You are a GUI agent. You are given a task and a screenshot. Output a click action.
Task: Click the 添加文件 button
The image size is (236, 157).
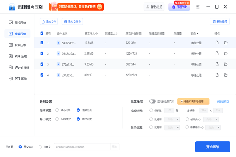[x=49, y=22]
